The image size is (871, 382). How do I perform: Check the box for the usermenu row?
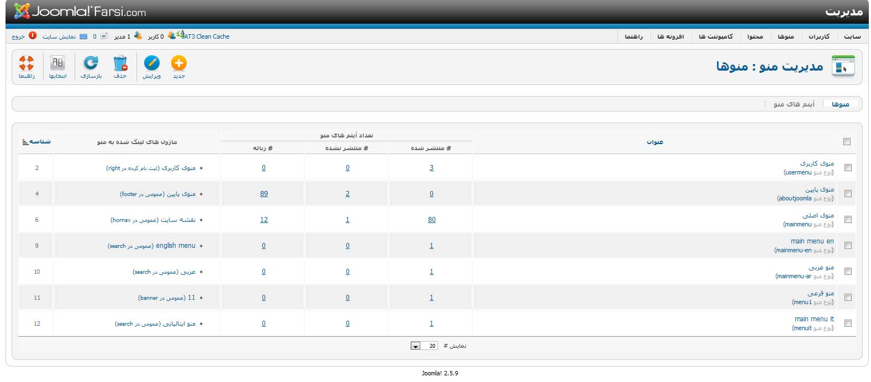[x=848, y=168]
